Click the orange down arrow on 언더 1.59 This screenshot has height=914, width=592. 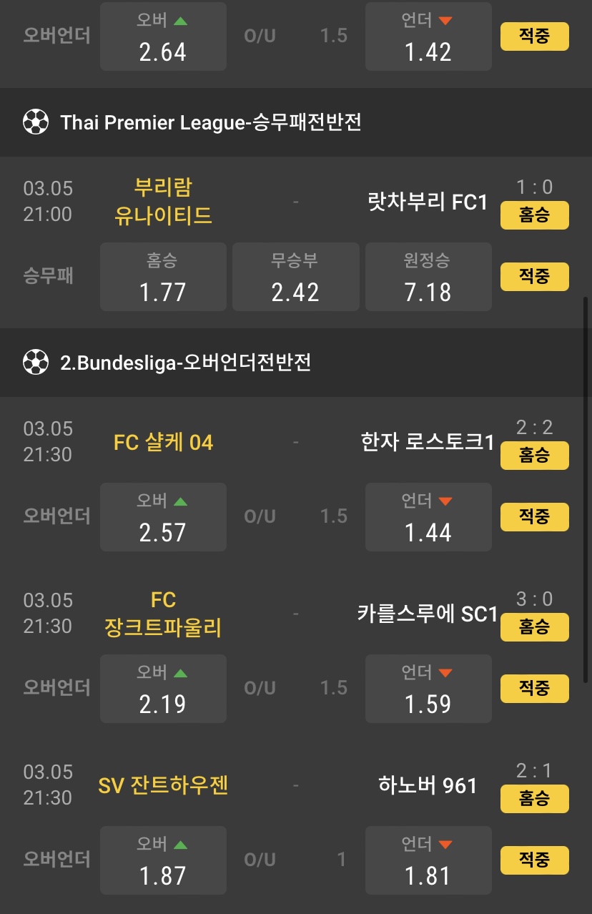pos(445,674)
